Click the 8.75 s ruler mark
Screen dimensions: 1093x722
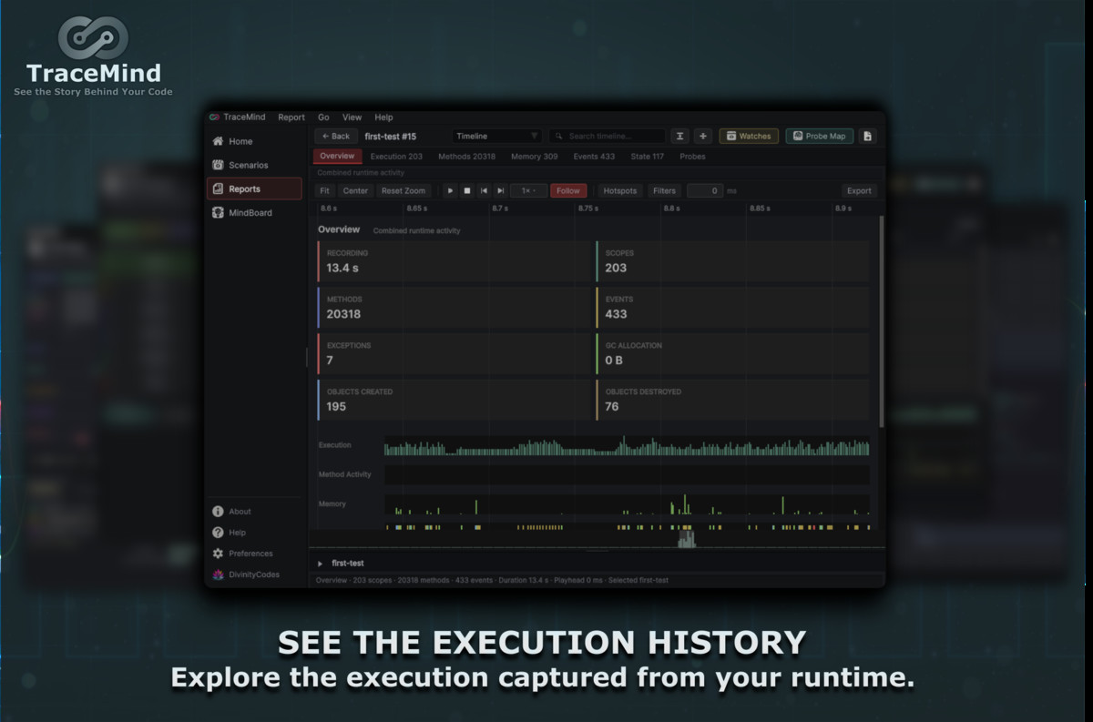click(x=588, y=208)
